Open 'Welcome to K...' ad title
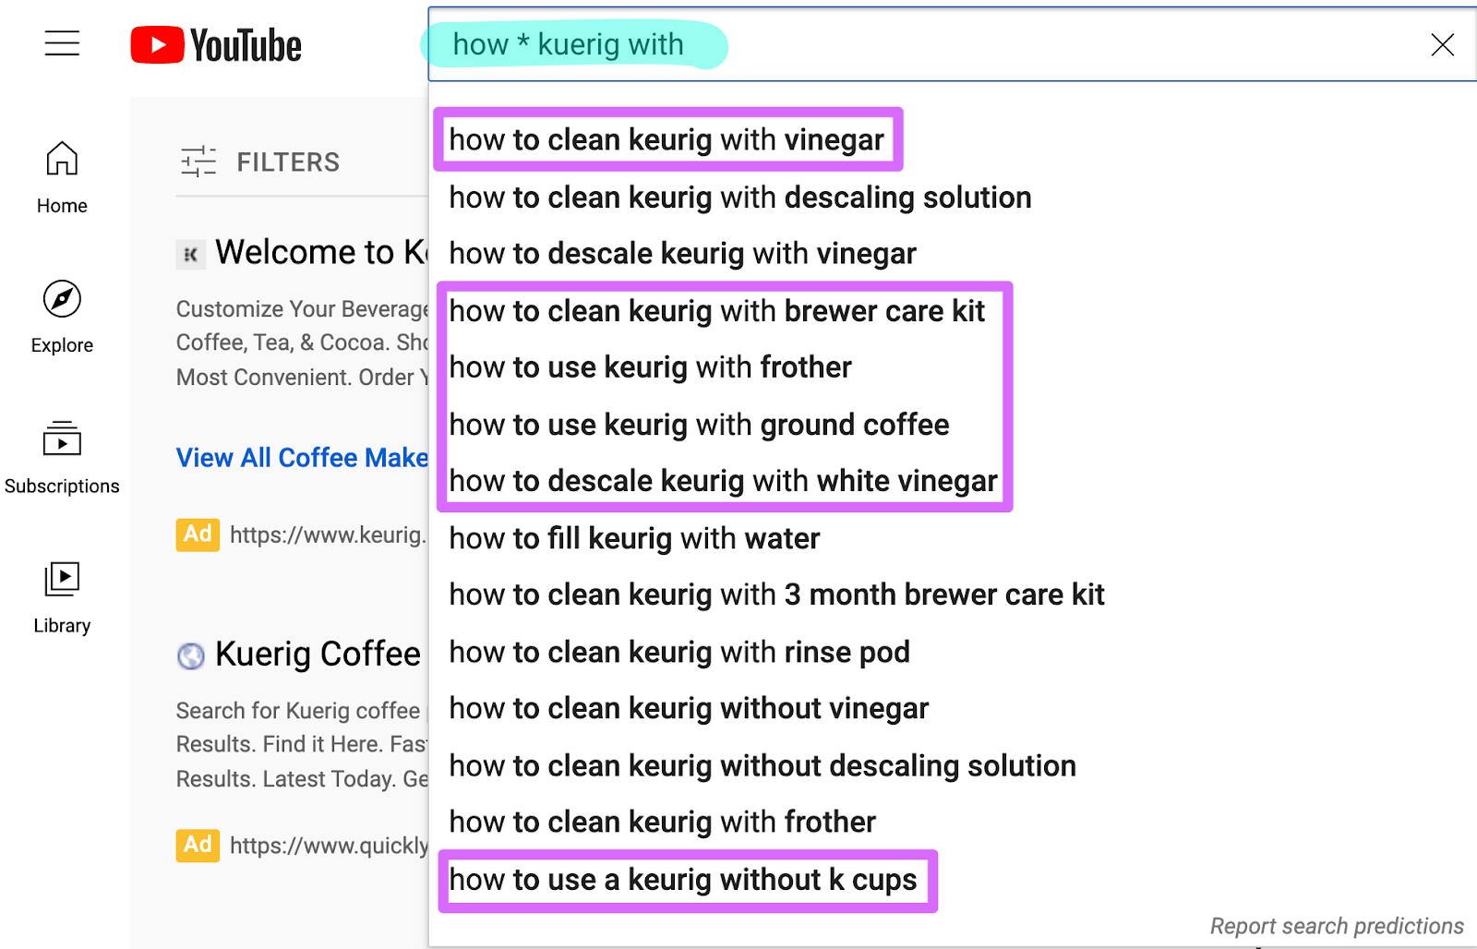Image resolution: width=1477 pixels, height=949 pixels. (x=321, y=252)
